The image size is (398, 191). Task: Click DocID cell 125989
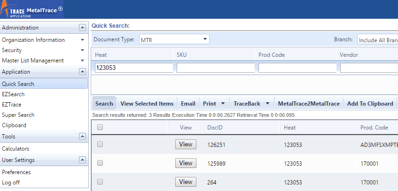tap(216, 164)
